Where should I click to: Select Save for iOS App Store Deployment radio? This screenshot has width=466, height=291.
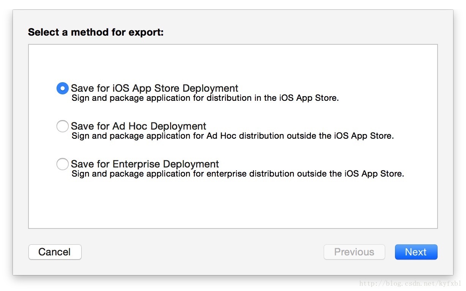63,88
